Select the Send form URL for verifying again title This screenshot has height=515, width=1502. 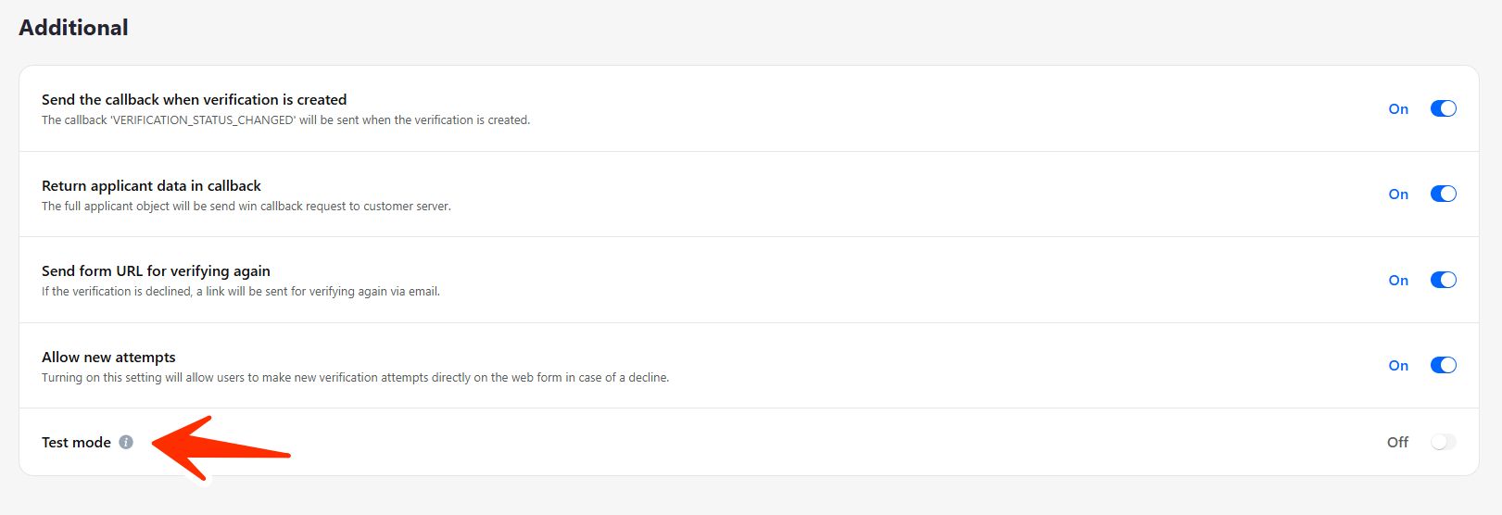[x=156, y=271]
